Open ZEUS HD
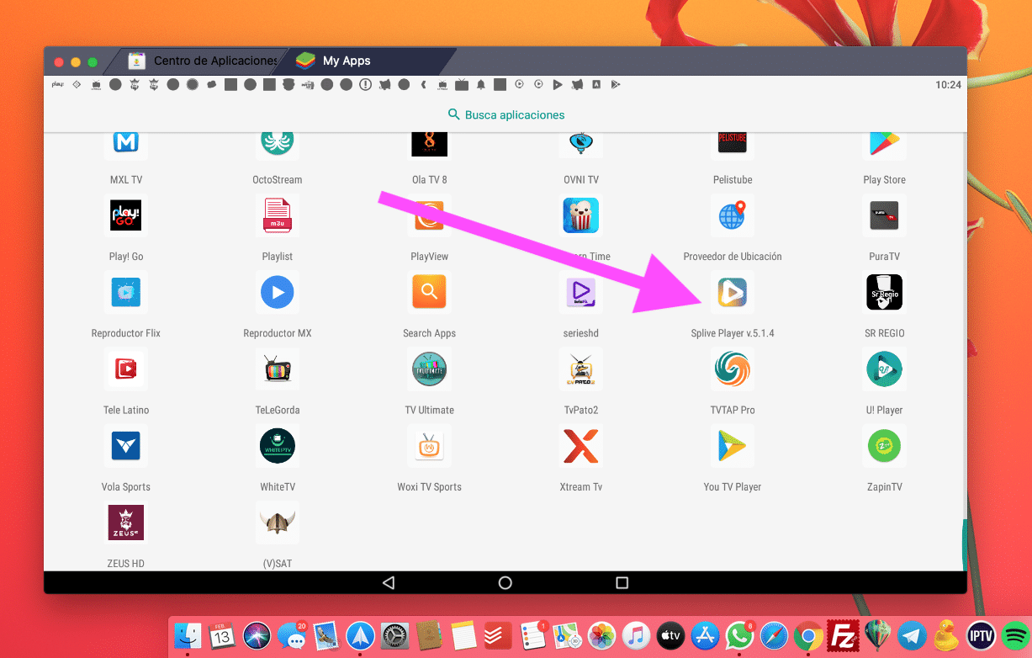1032x658 pixels. tap(125, 523)
